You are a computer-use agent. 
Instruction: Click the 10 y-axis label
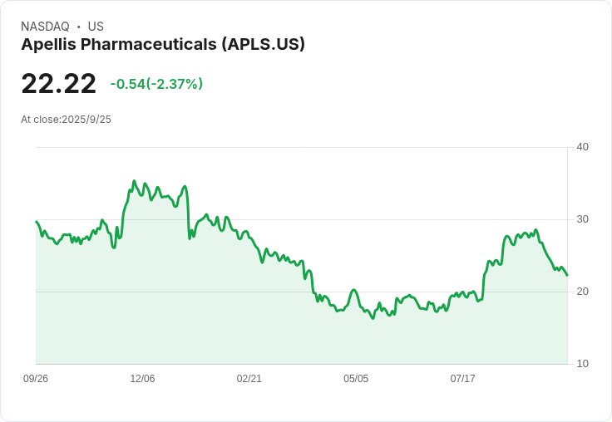pos(582,364)
